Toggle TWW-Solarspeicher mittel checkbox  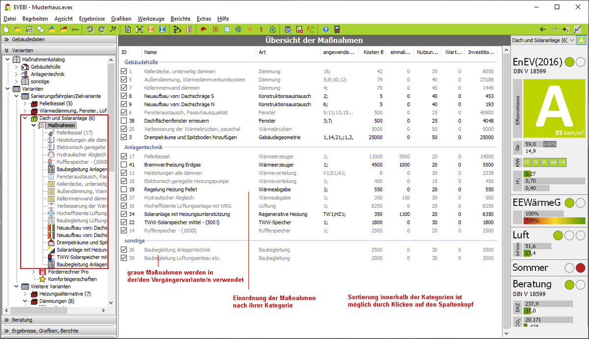(x=124, y=222)
